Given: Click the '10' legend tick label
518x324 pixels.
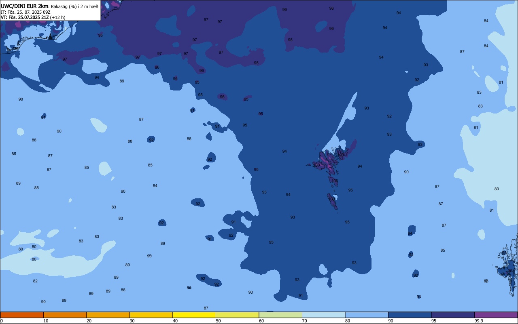Looking at the screenshot, I should (x=46, y=321).
